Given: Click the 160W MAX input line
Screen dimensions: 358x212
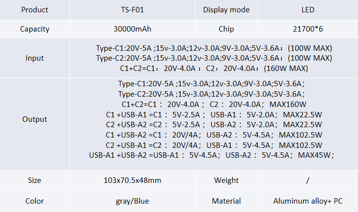Looking at the screenshot, I should coord(214,69).
